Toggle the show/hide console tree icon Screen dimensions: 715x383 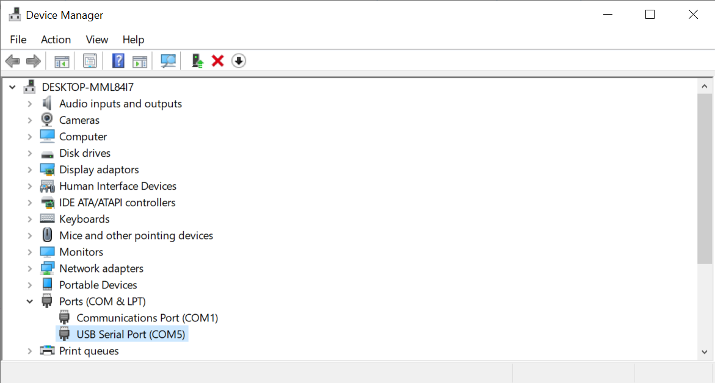(x=62, y=61)
